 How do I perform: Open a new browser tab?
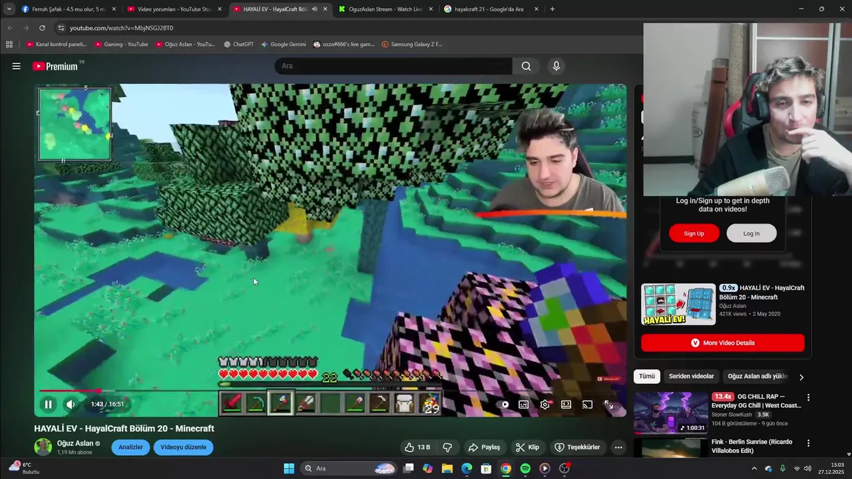[x=552, y=9]
